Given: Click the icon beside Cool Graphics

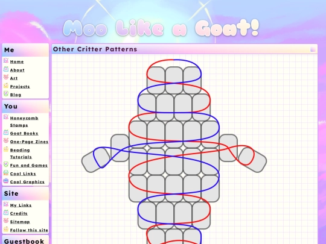Looking at the screenshot, I should pos(6,181).
